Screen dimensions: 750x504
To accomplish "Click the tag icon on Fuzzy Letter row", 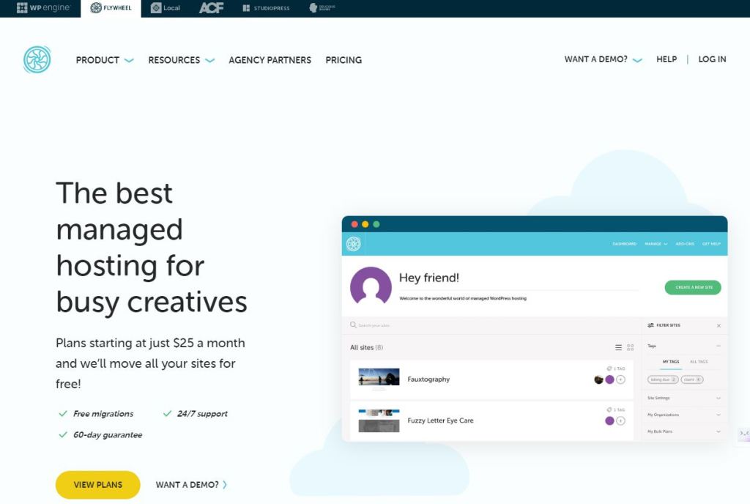I will [609, 409].
